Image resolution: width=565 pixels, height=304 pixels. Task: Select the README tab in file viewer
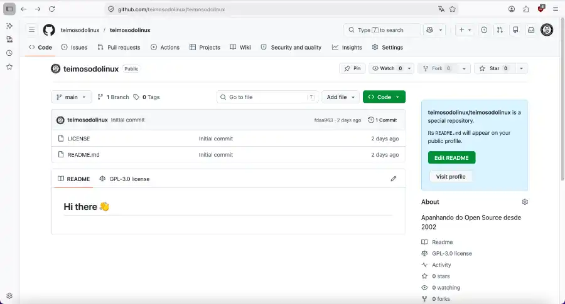pos(74,179)
